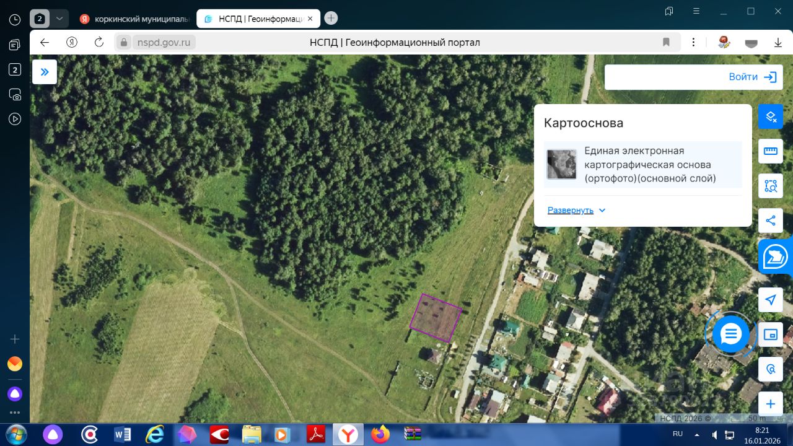The height and width of the screenshot is (446, 793).
Task: Select the ruler measurement tool
Action: pyautogui.click(x=771, y=151)
